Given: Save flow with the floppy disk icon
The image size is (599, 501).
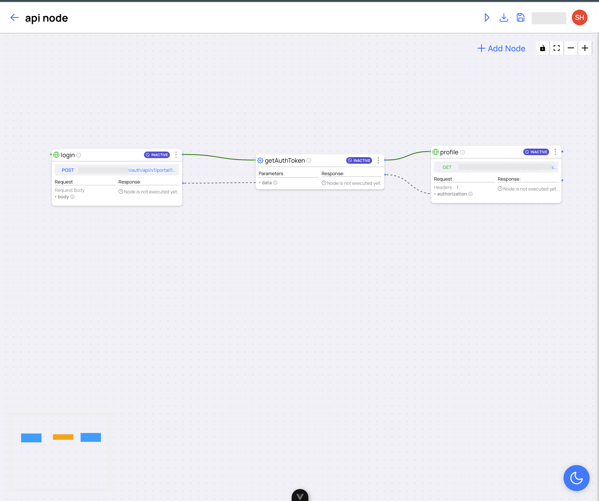Looking at the screenshot, I should (520, 18).
